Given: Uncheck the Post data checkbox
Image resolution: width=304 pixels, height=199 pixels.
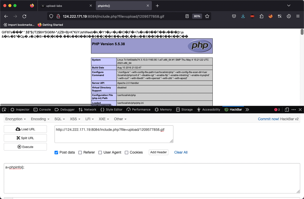Looking at the screenshot, I should (x=56, y=153).
